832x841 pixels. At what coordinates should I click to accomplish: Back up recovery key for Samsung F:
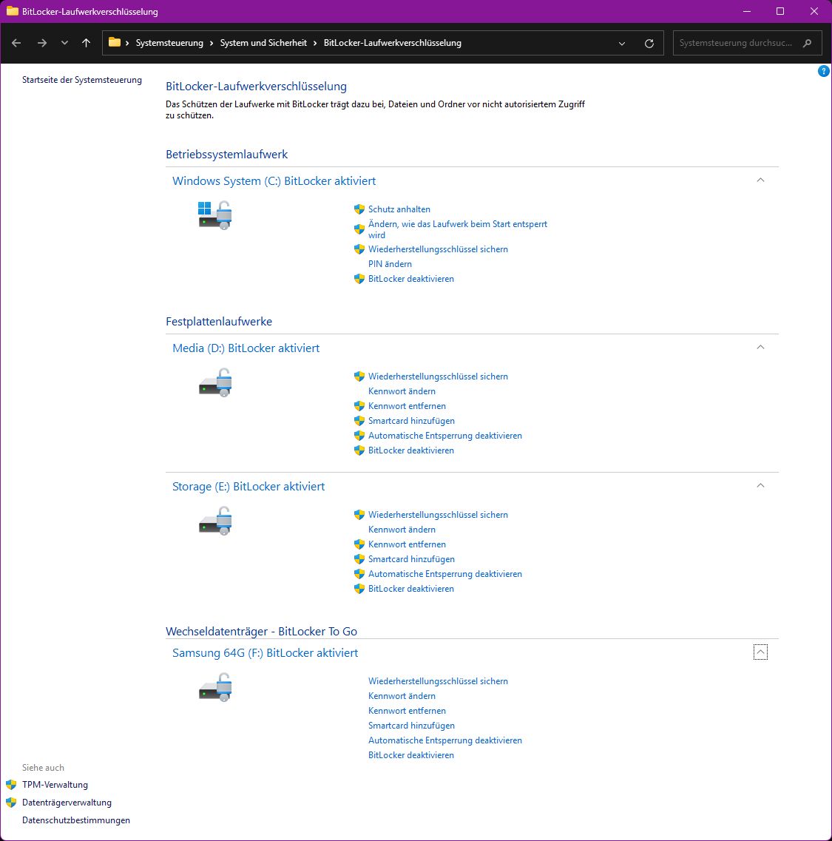coord(438,681)
